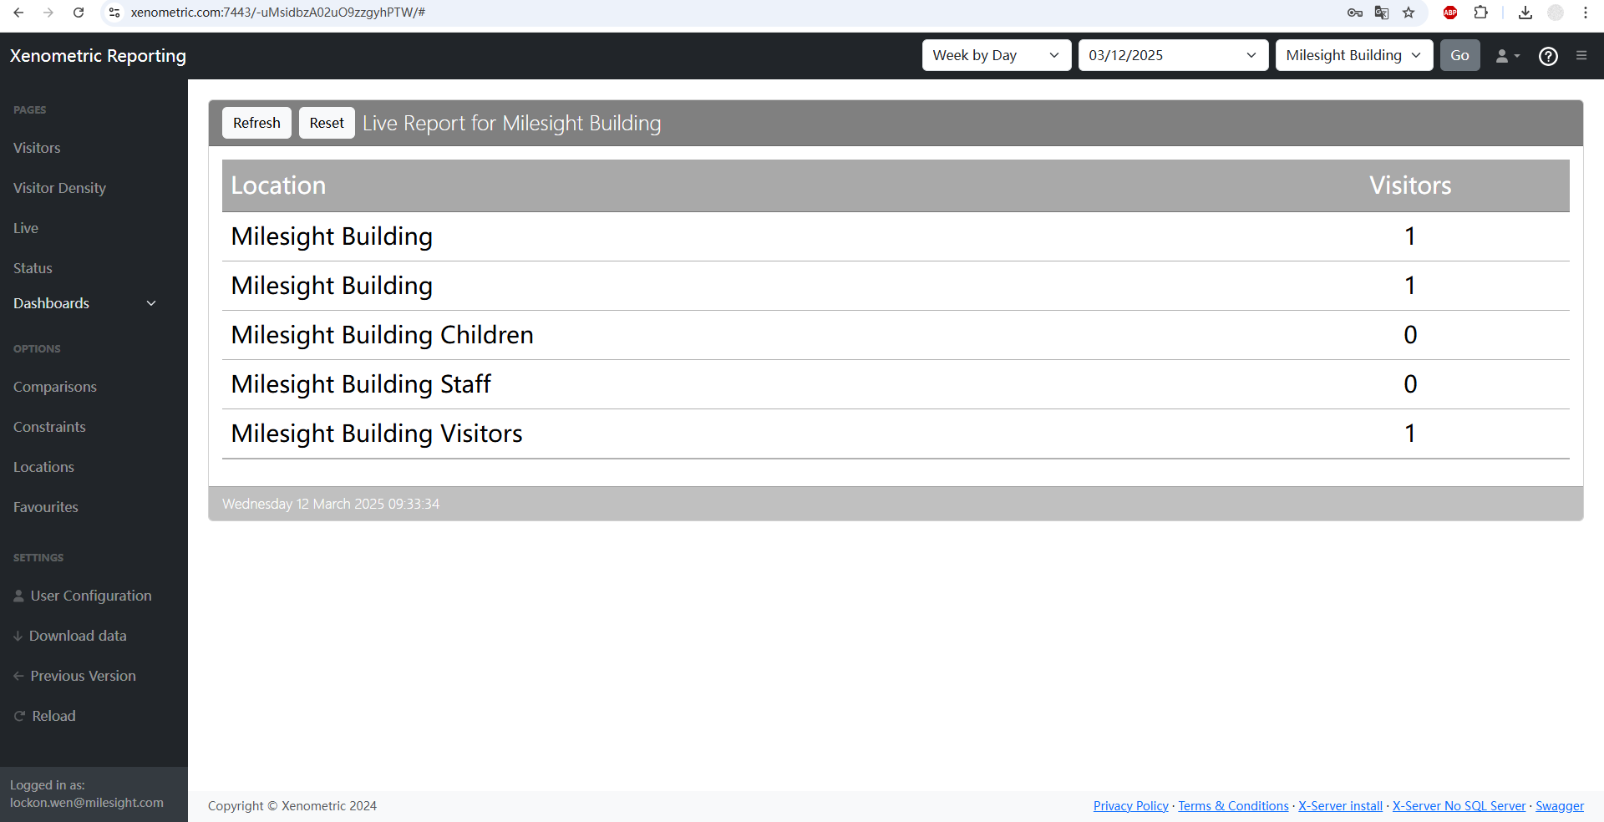Open Constraints options

(x=49, y=427)
